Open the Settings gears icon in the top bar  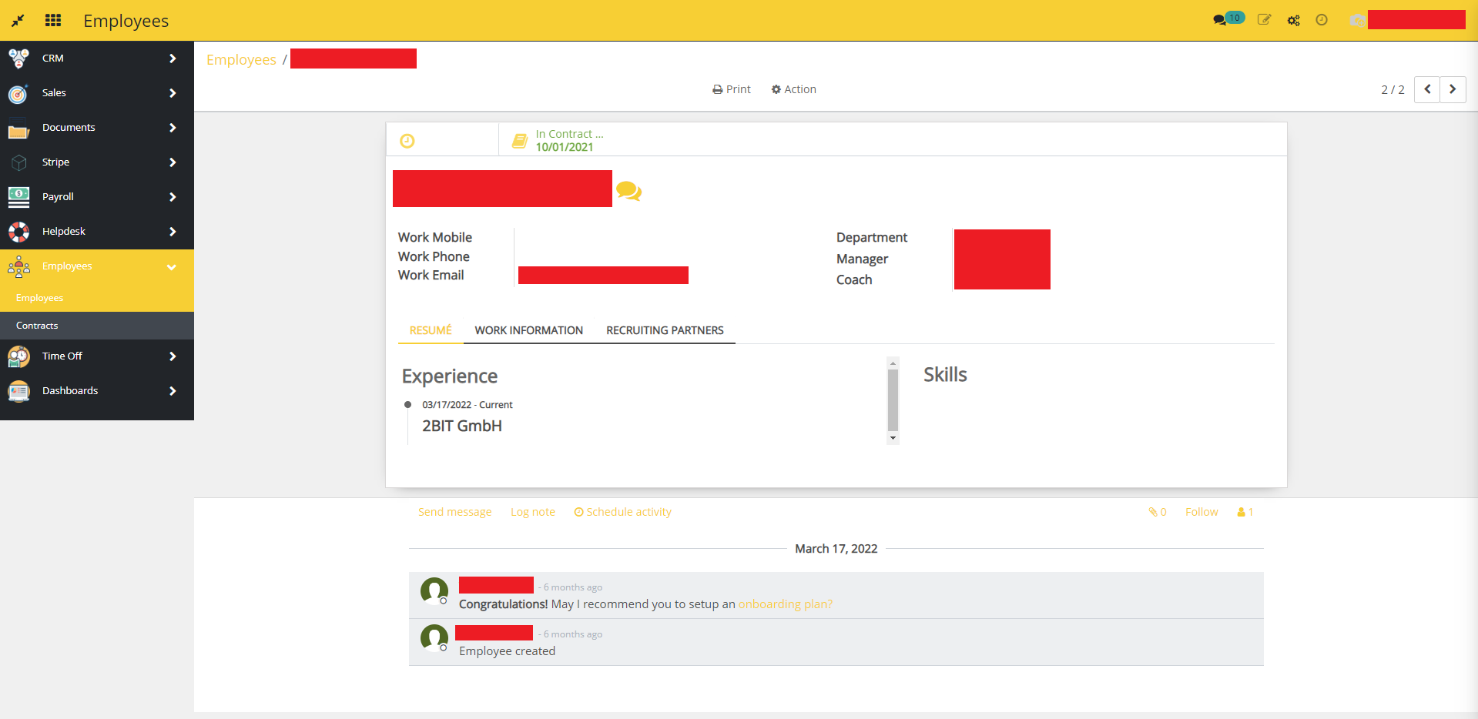(1293, 20)
